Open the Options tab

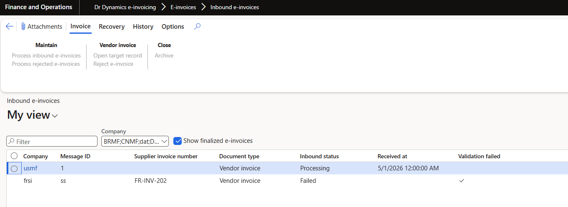(173, 26)
